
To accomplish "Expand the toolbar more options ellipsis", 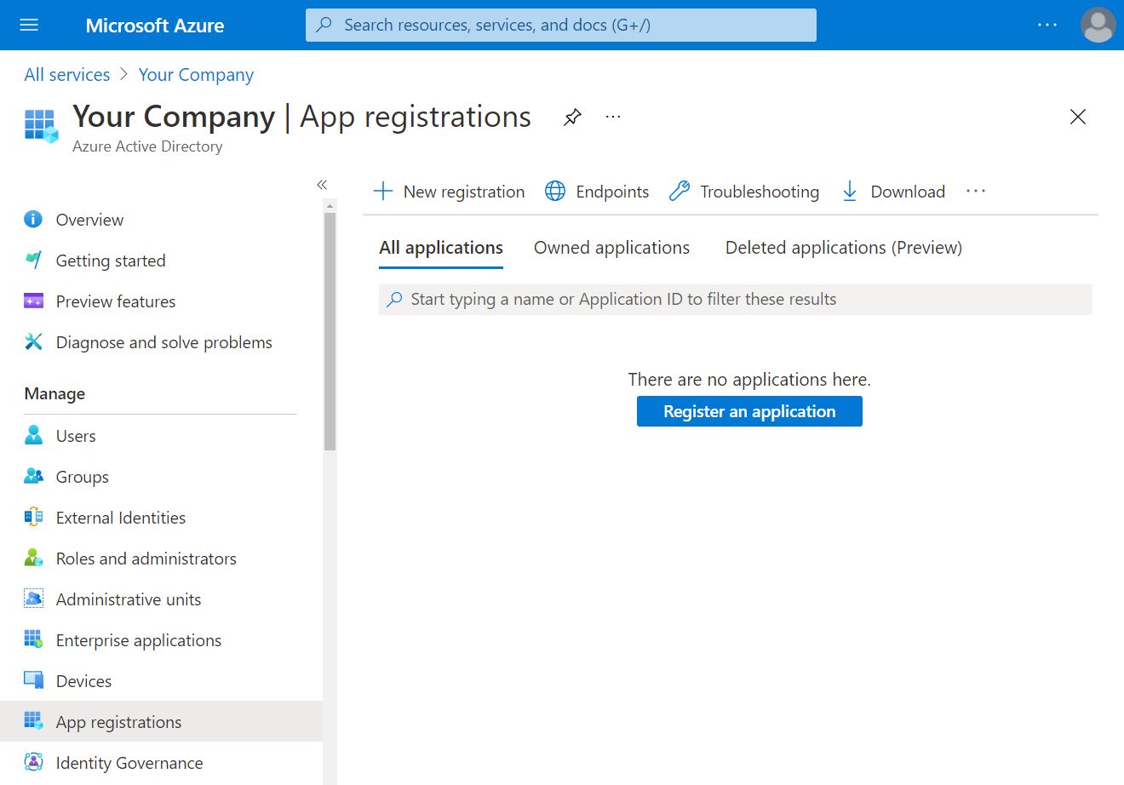I will 975,192.
